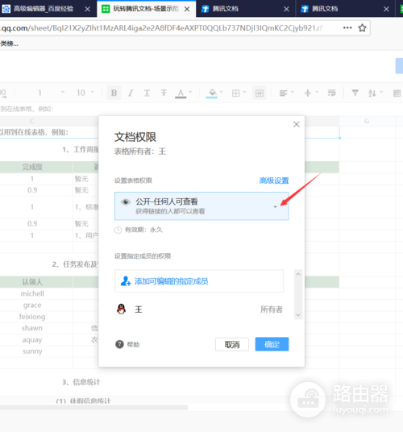Confirm with the 确定 button
The width and height of the screenshot is (403, 432).
coord(272,344)
